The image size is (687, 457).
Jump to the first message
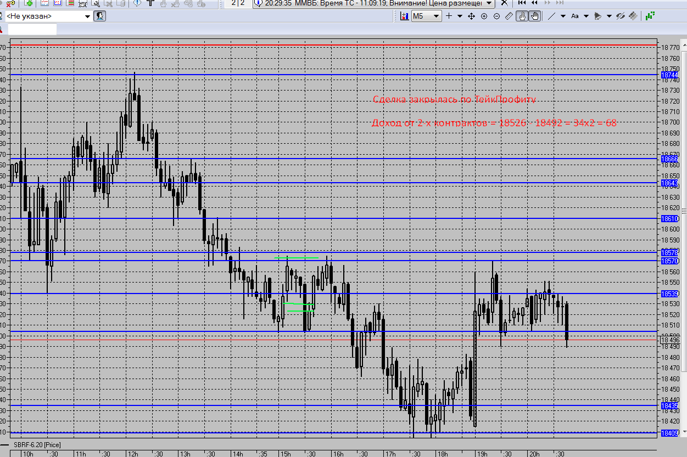[522, 3]
